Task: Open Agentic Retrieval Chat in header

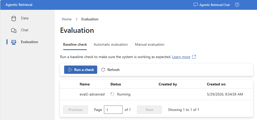Action: pyautogui.click(x=211, y=5)
